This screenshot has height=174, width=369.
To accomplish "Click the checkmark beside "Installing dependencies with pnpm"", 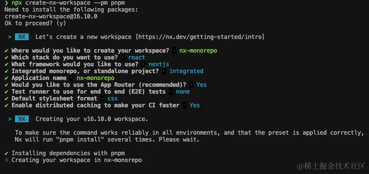I will pyautogui.click(x=6, y=153).
